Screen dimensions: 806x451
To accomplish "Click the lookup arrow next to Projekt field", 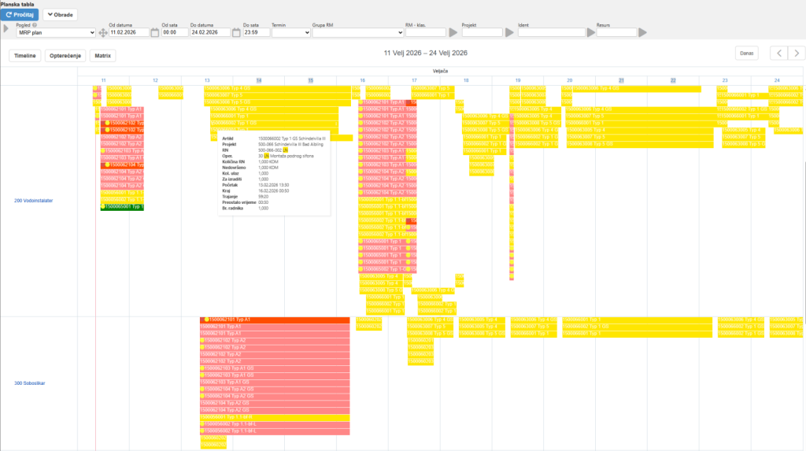I will coord(509,32).
